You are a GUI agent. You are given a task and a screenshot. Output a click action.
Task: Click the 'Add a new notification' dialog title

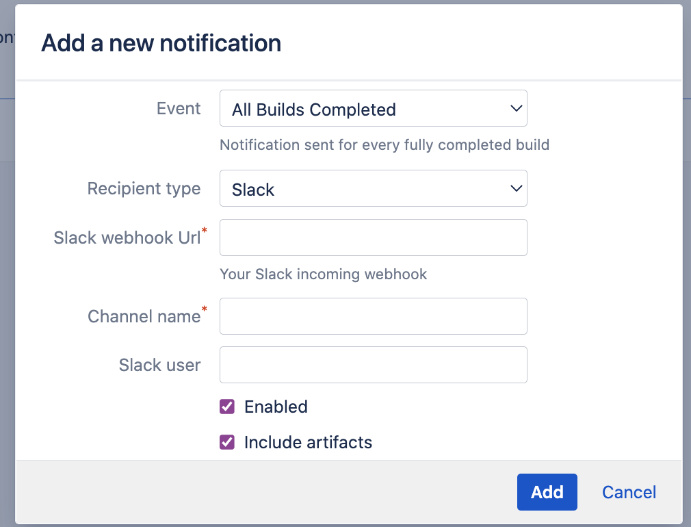(161, 43)
